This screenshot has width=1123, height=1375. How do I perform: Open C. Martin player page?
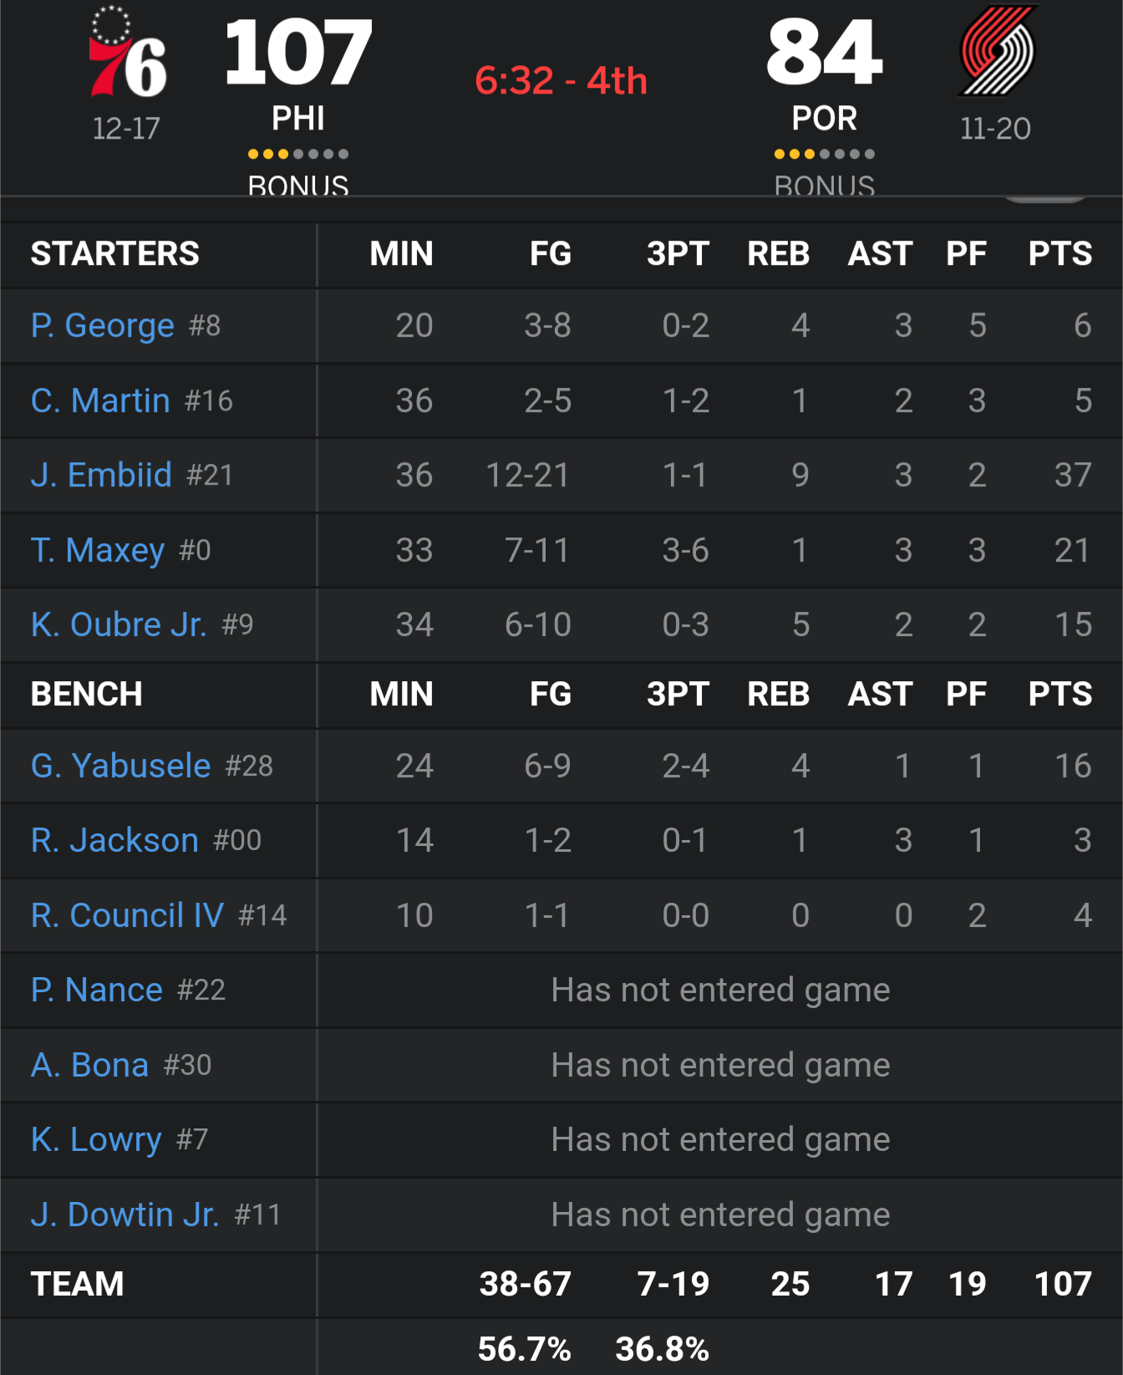point(101,400)
